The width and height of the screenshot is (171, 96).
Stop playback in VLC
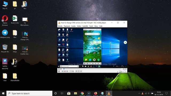click(x=65, y=71)
